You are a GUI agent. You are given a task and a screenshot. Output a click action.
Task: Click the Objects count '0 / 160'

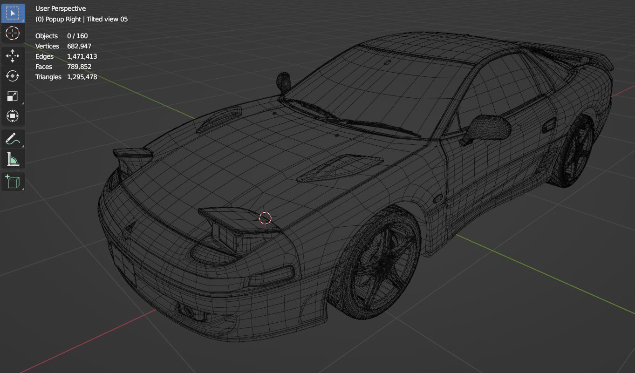77,36
